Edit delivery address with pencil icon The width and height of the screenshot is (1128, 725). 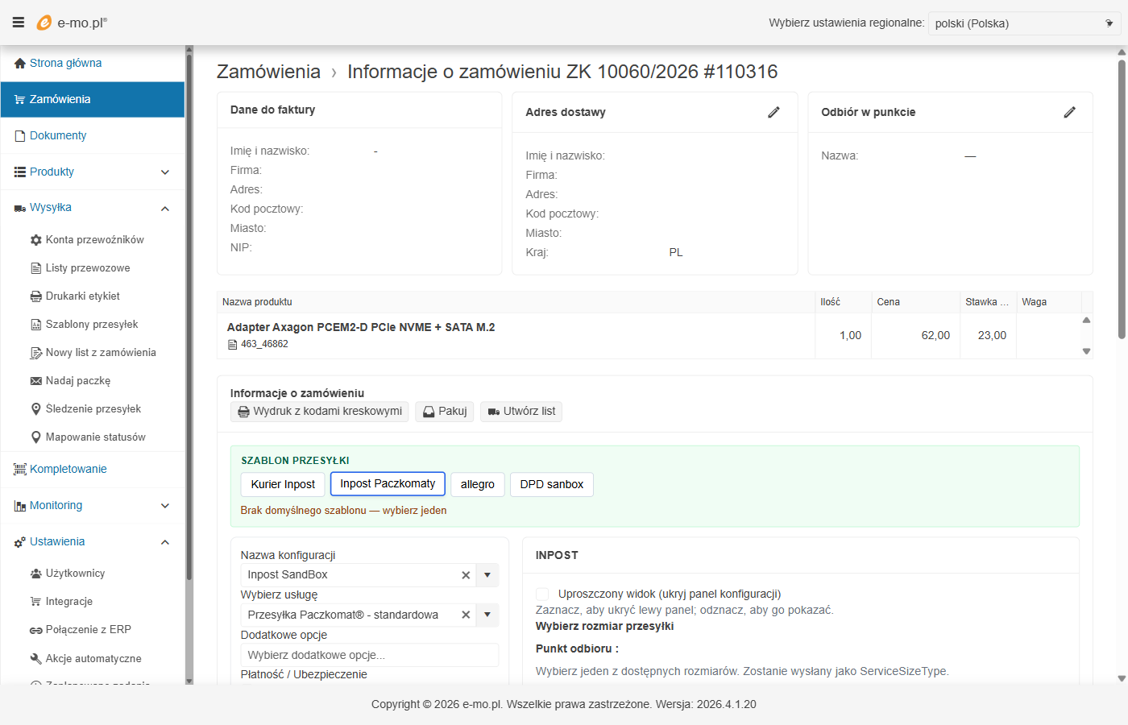point(773,112)
